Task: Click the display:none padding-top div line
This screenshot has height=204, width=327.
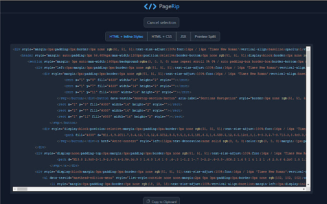Action: (170, 154)
